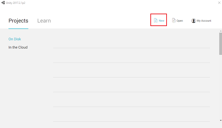Show the In the Cloud projects
This screenshot has height=128, width=222.
coord(18,47)
